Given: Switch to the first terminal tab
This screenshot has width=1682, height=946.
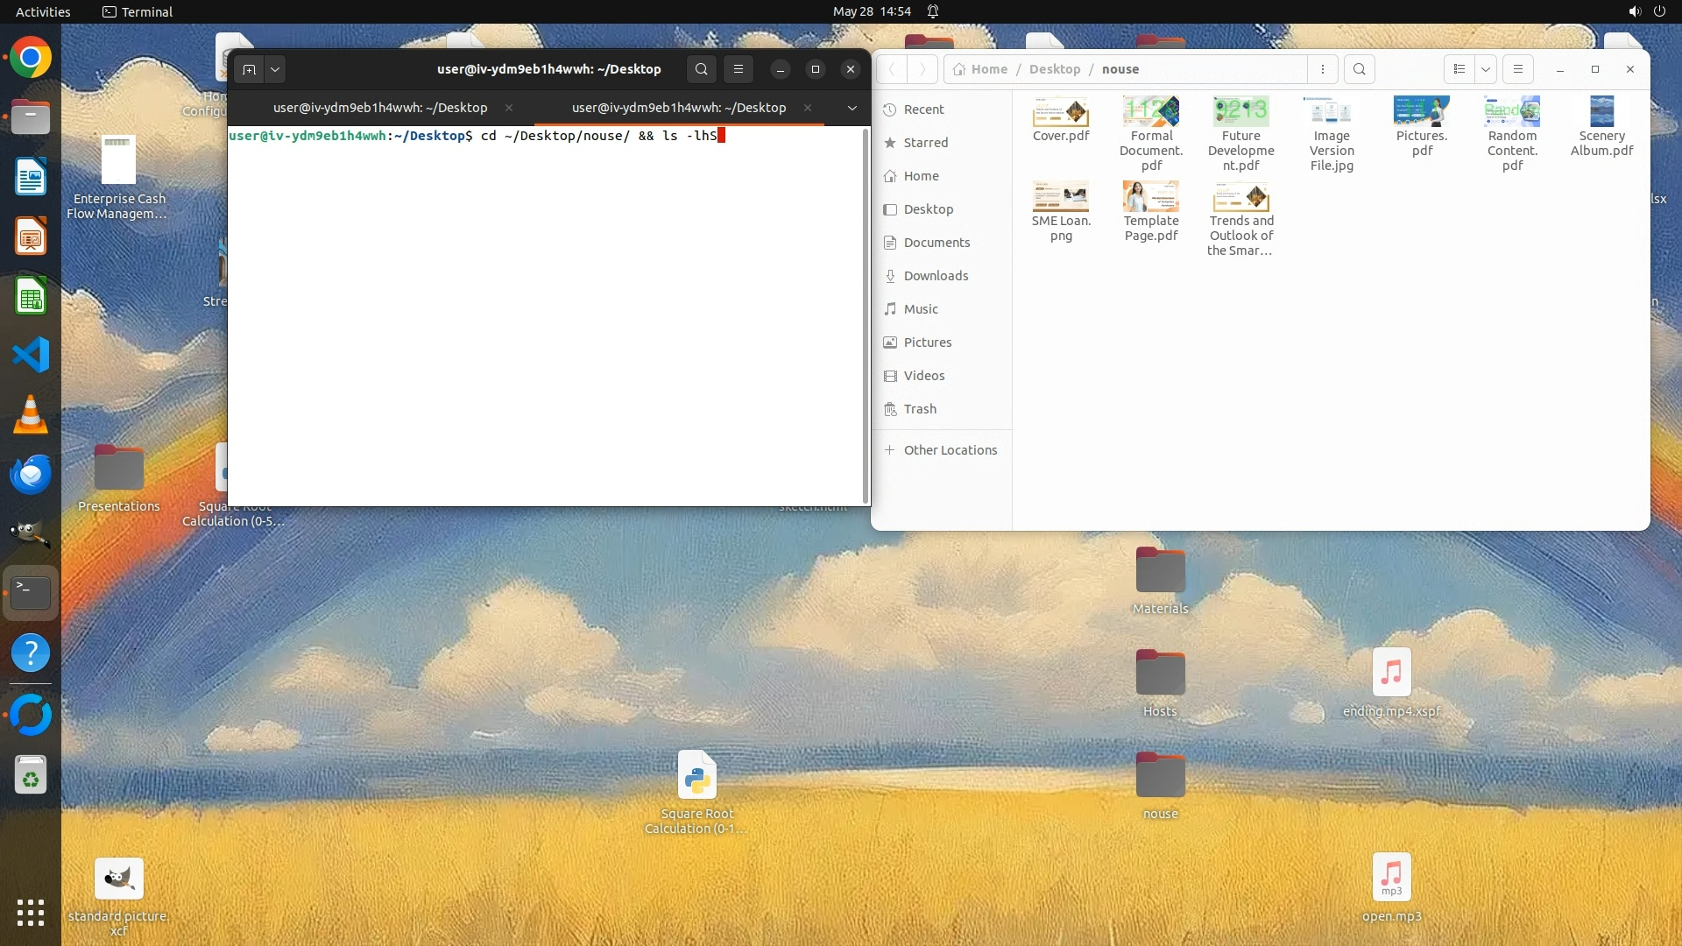Looking at the screenshot, I should 380,108.
